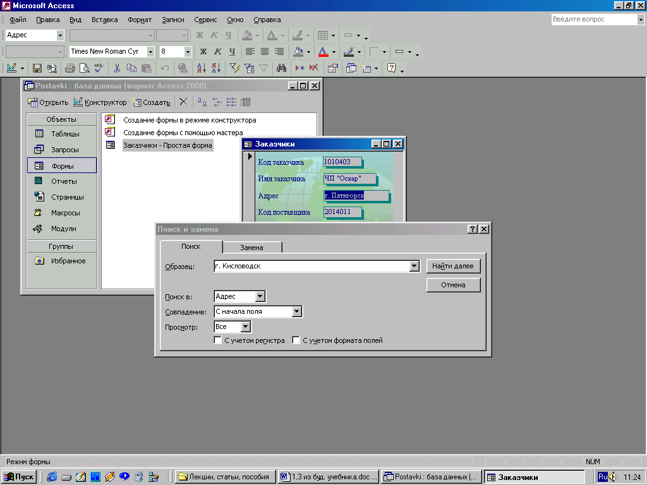Switch to Small Icons view in Postavki window

point(217,102)
